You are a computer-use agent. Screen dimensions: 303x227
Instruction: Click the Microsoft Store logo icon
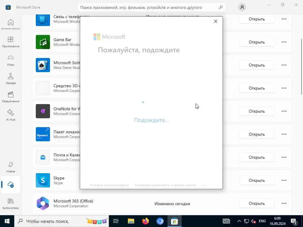click(8, 7)
